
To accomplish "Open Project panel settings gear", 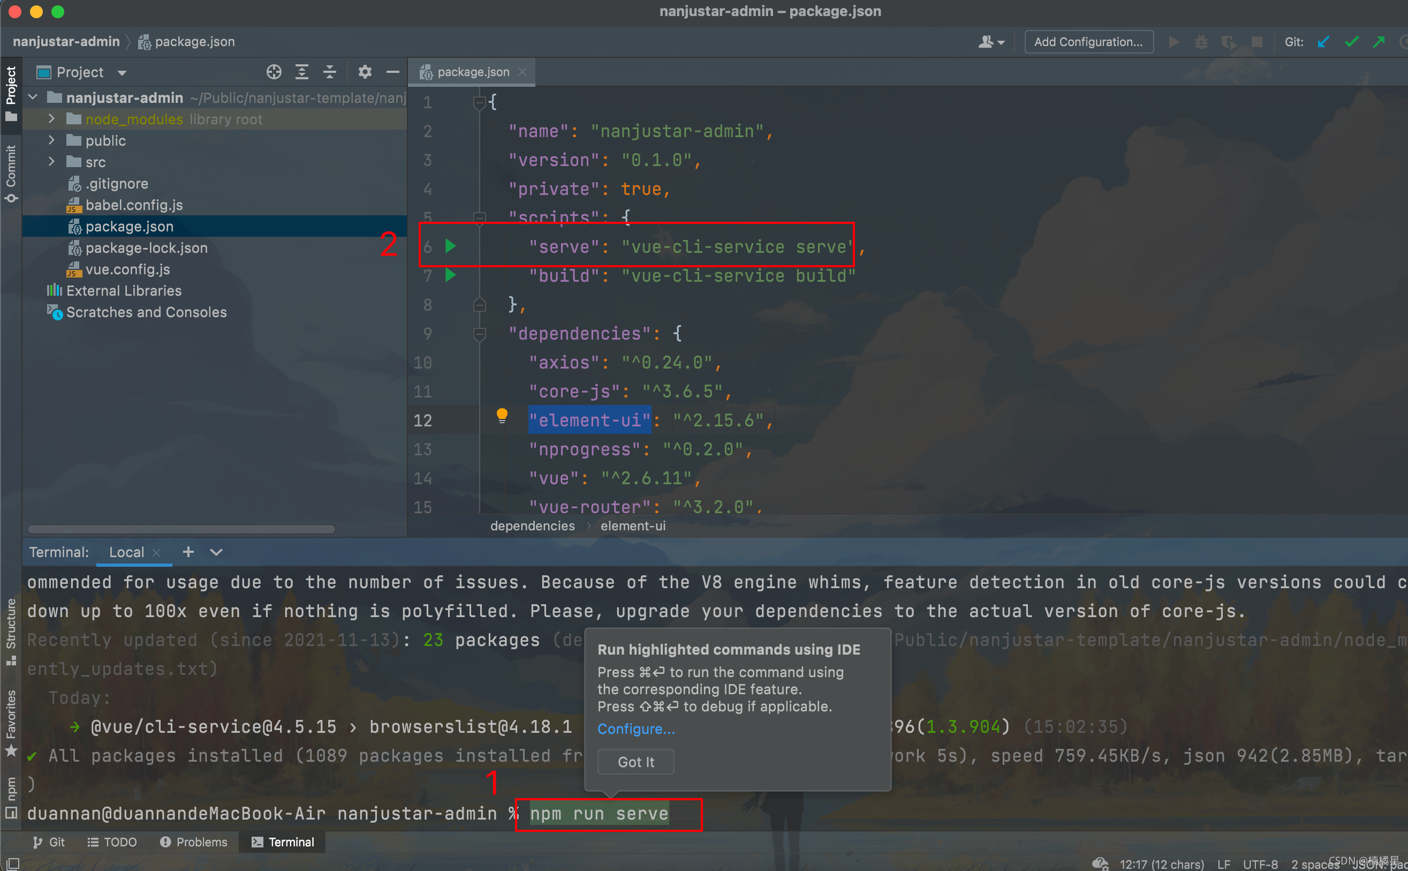I will (x=365, y=72).
